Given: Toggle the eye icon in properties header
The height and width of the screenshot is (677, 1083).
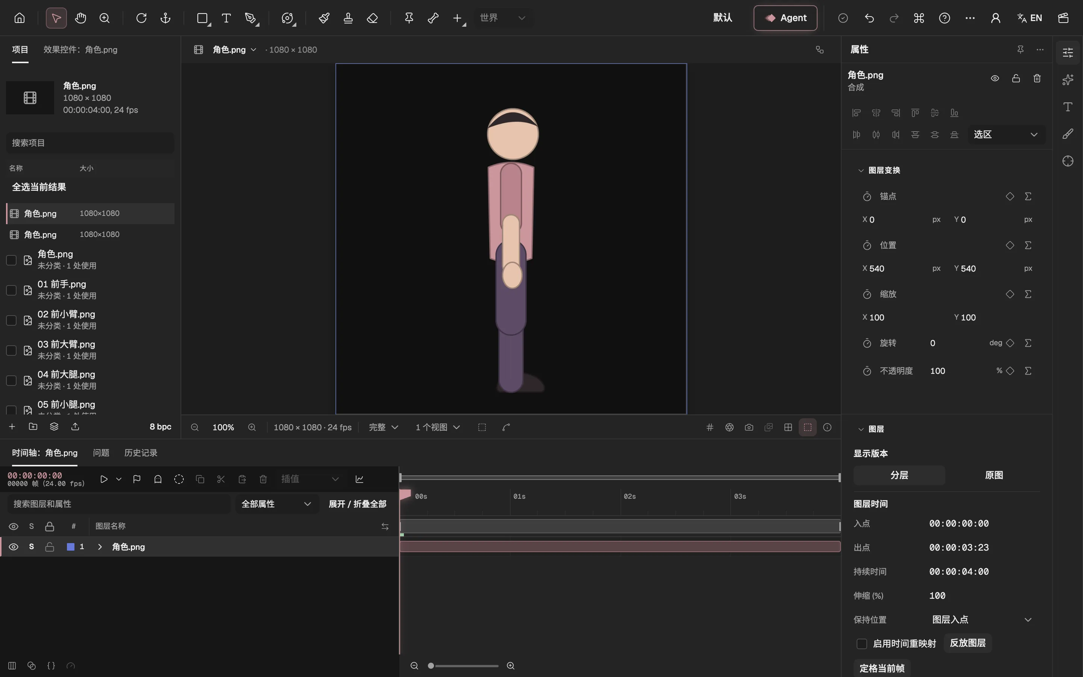Looking at the screenshot, I should (x=995, y=78).
